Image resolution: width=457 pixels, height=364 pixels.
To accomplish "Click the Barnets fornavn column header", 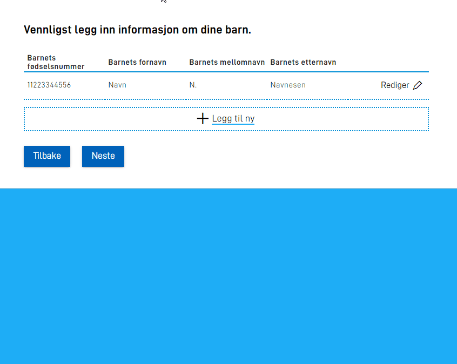I will (137, 62).
